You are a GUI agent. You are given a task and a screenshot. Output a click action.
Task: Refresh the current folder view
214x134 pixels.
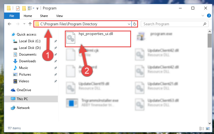(135, 24)
